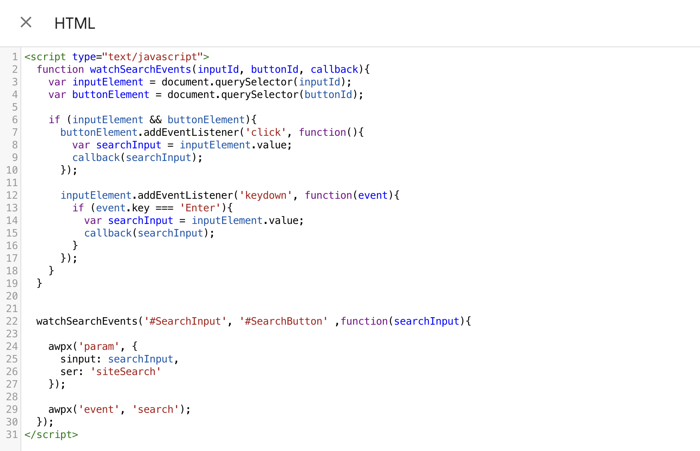This screenshot has height=451, width=700.
Task: Click function name watchSearchEvents on line 2
Action: [x=141, y=70]
